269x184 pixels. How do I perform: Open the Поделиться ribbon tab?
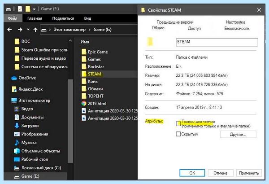[63, 18]
